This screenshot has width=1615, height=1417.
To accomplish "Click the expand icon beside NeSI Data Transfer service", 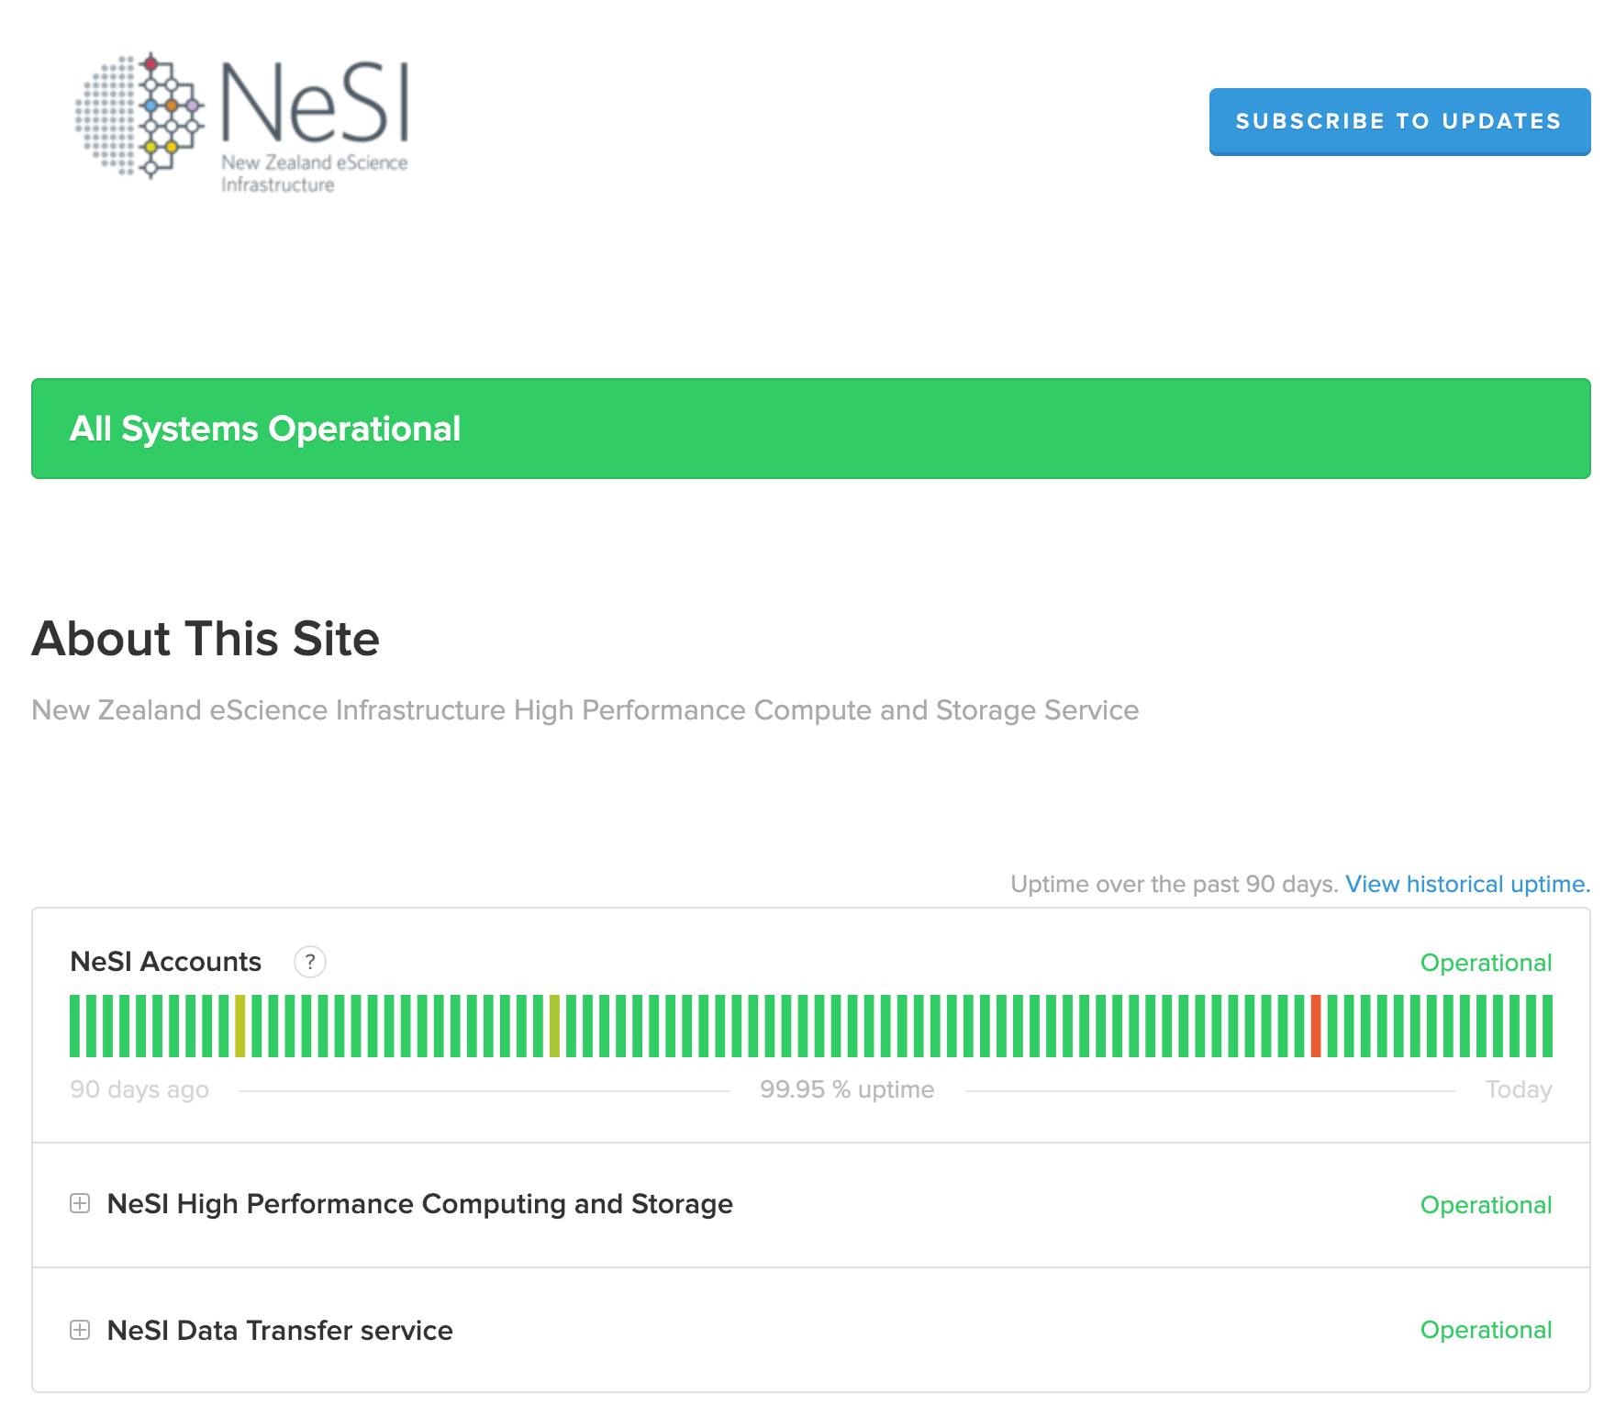I will pos(80,1330).
